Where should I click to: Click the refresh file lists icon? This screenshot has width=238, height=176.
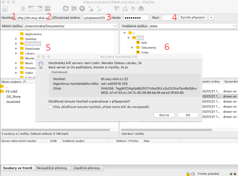[66, 8]
